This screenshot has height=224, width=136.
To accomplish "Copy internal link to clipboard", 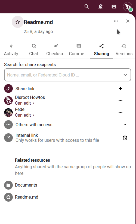I will (125, 138).
